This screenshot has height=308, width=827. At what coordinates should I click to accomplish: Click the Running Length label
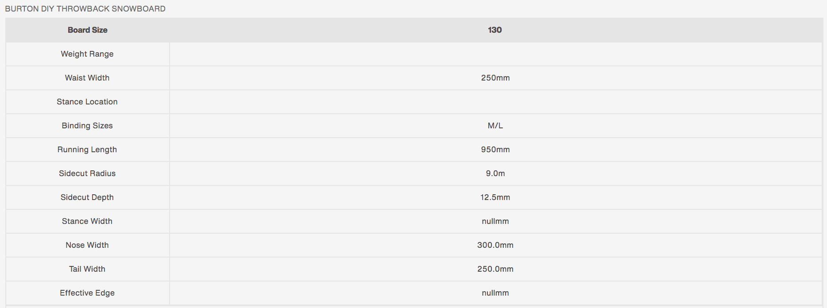[x=87, y=150]
